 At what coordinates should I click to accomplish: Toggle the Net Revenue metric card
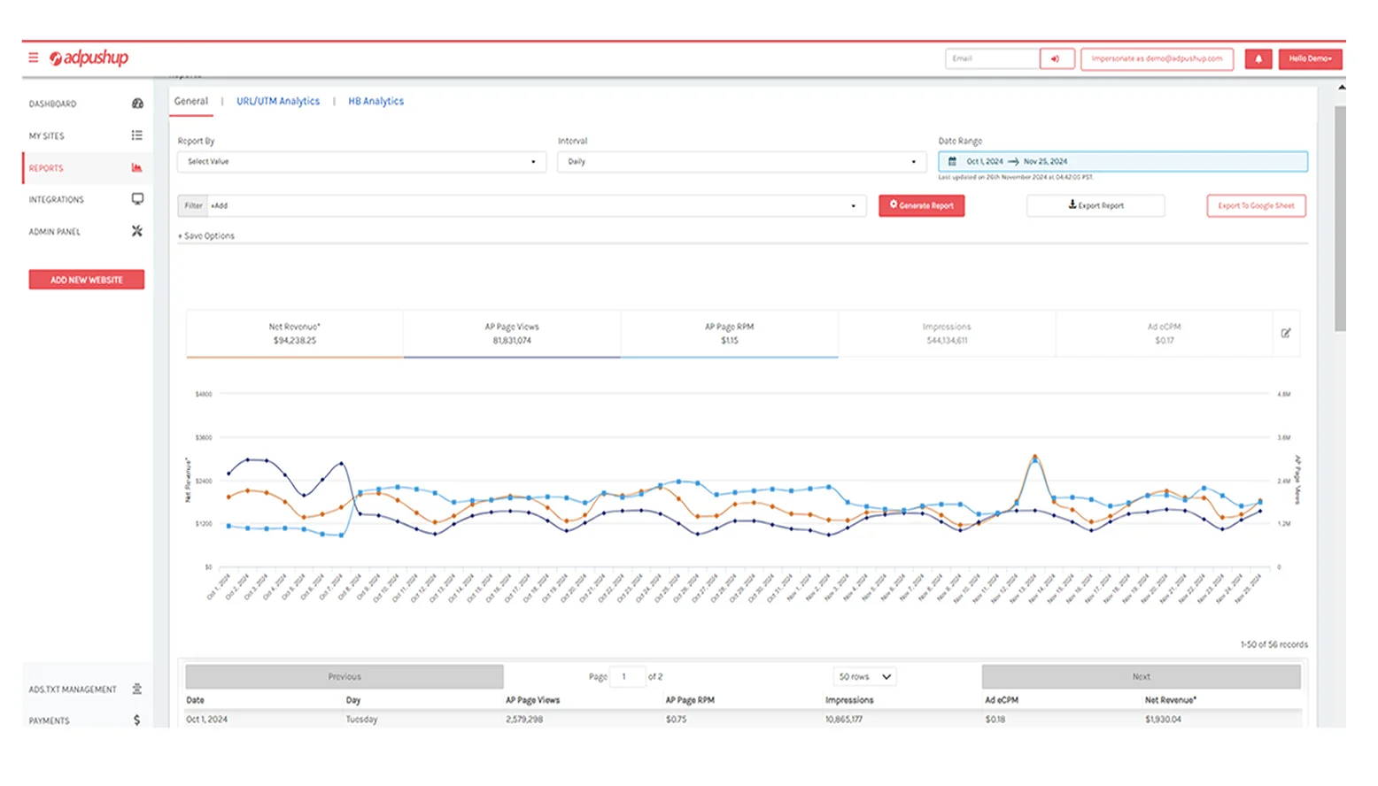tap(295, 334)
